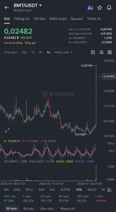Open chart settings icon
Viewport: 116px width, 212px height.
pos(101,52)
